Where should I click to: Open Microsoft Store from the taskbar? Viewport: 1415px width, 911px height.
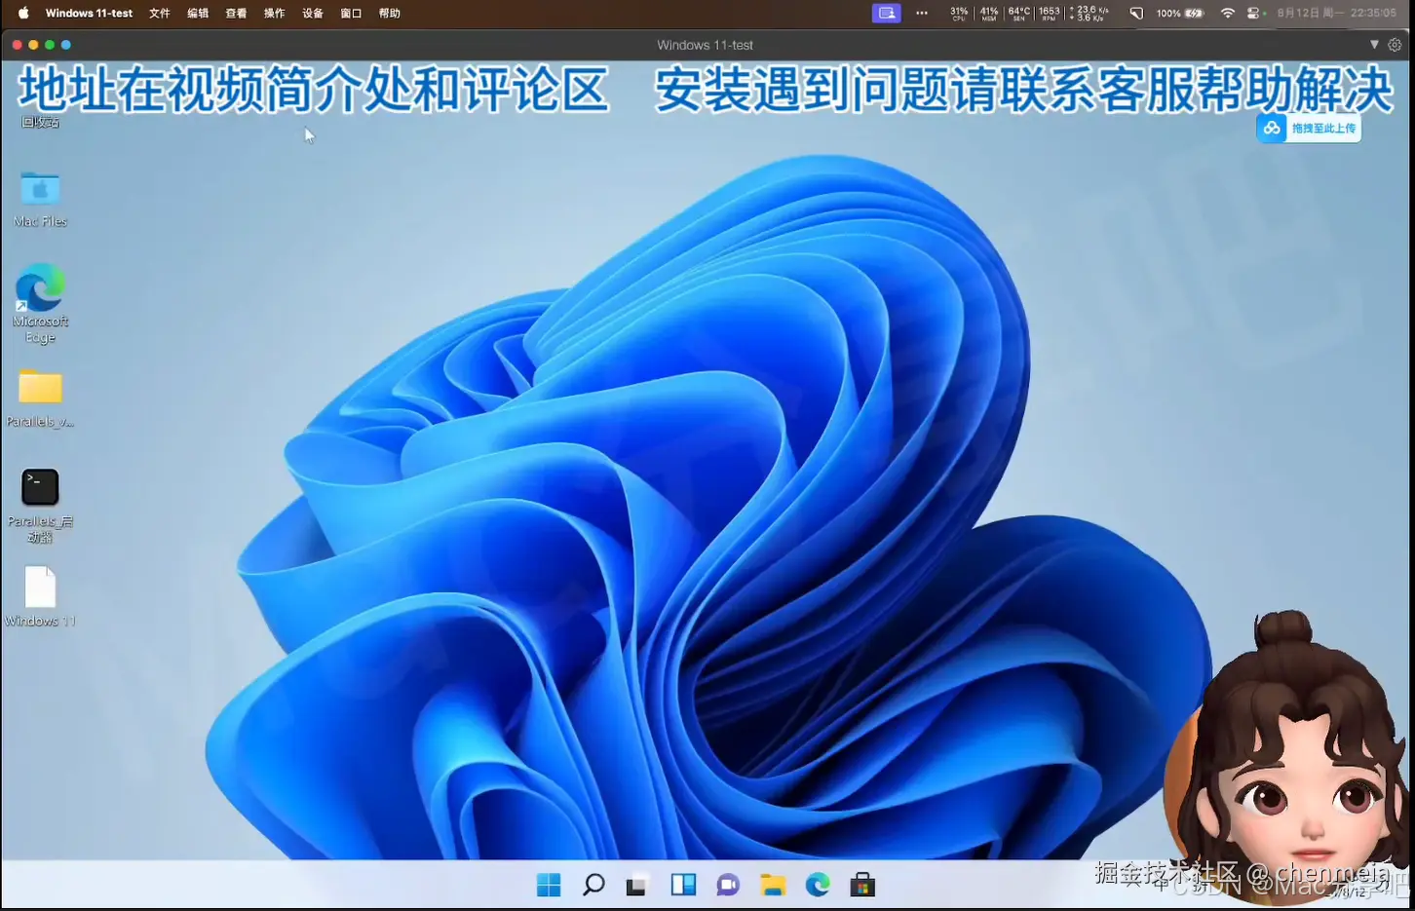click(x=861, y=884)
